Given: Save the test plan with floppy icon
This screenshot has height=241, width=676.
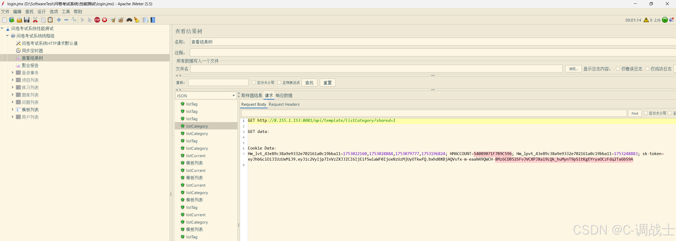Looking at the screenshot, I should (x=27, y=20).
